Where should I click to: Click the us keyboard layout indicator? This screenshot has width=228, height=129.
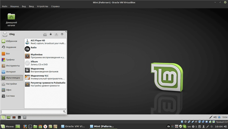[x=189, y=126]
